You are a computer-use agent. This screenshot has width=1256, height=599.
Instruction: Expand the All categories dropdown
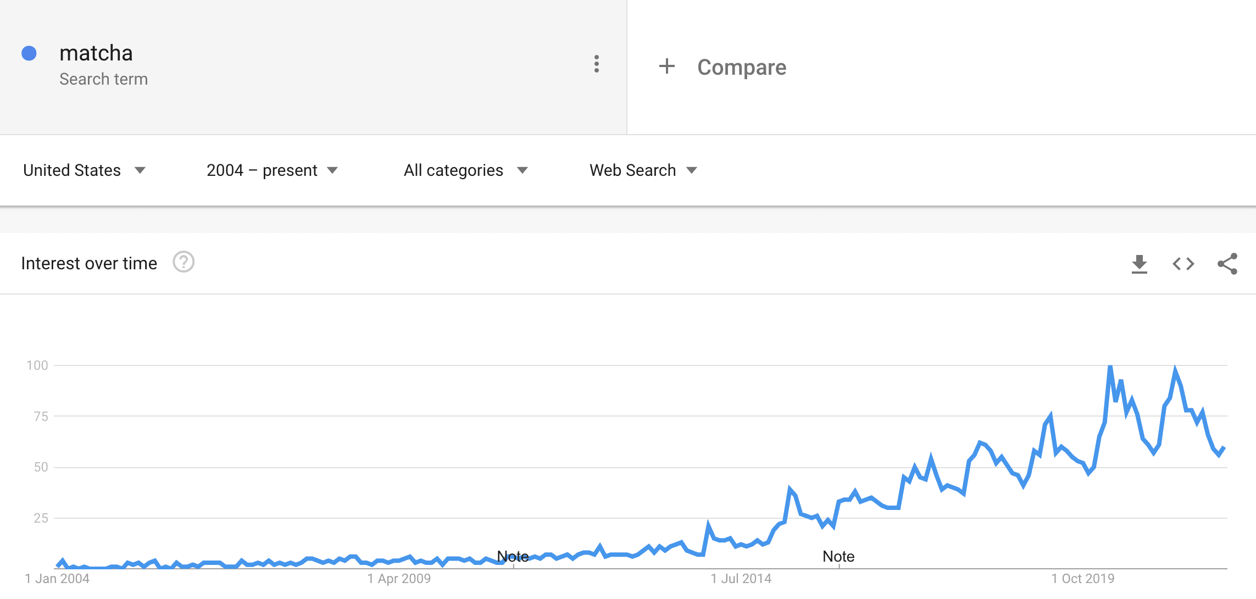466,170
